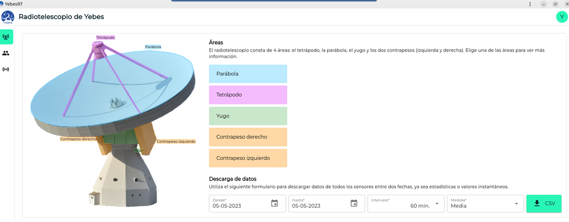This screenshot has height=222, width=569.
Task: Click the Yebes logo in header
Action: click(x=8, y=17)
